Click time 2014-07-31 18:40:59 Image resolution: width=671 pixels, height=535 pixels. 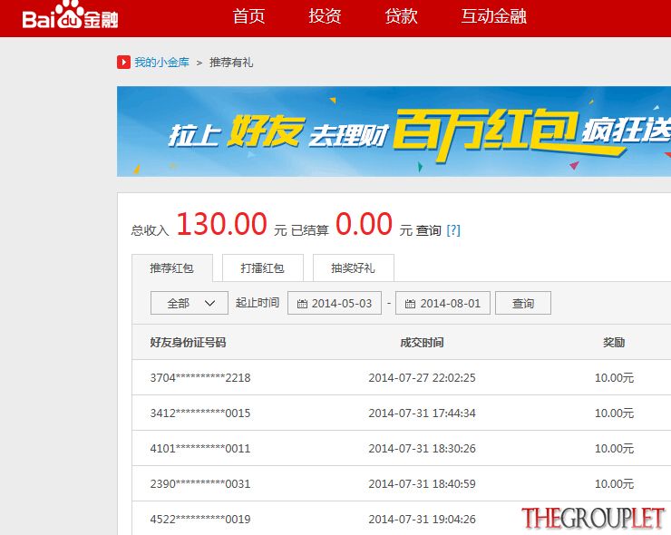tap(422, 484)
